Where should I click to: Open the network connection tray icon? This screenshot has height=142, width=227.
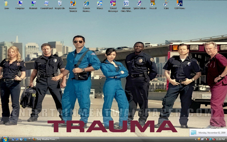(x=210, y=139)
